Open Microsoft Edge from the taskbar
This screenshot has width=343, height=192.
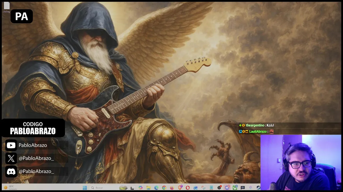tap(156, 188)
